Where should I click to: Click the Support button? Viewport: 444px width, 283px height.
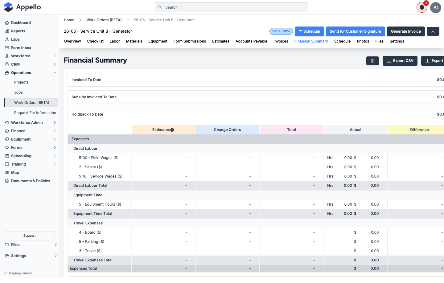click(29, 236)
